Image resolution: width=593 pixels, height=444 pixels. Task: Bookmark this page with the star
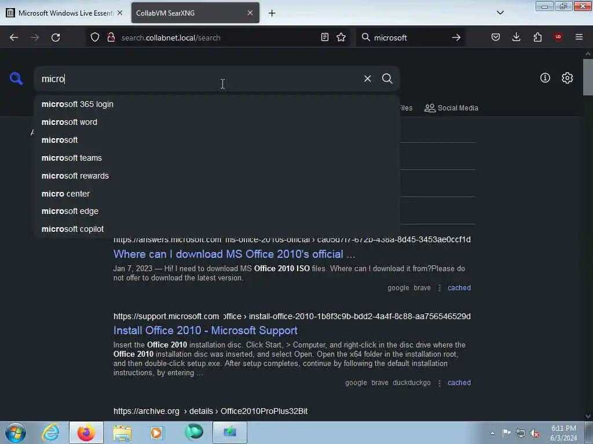[x=341, y=38]
